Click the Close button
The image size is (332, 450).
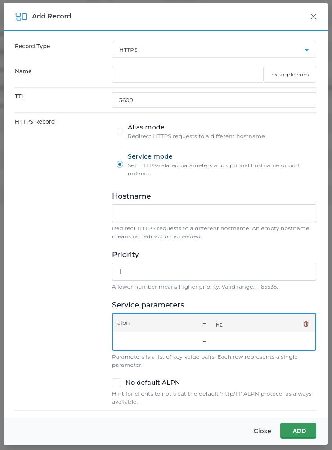262,431
